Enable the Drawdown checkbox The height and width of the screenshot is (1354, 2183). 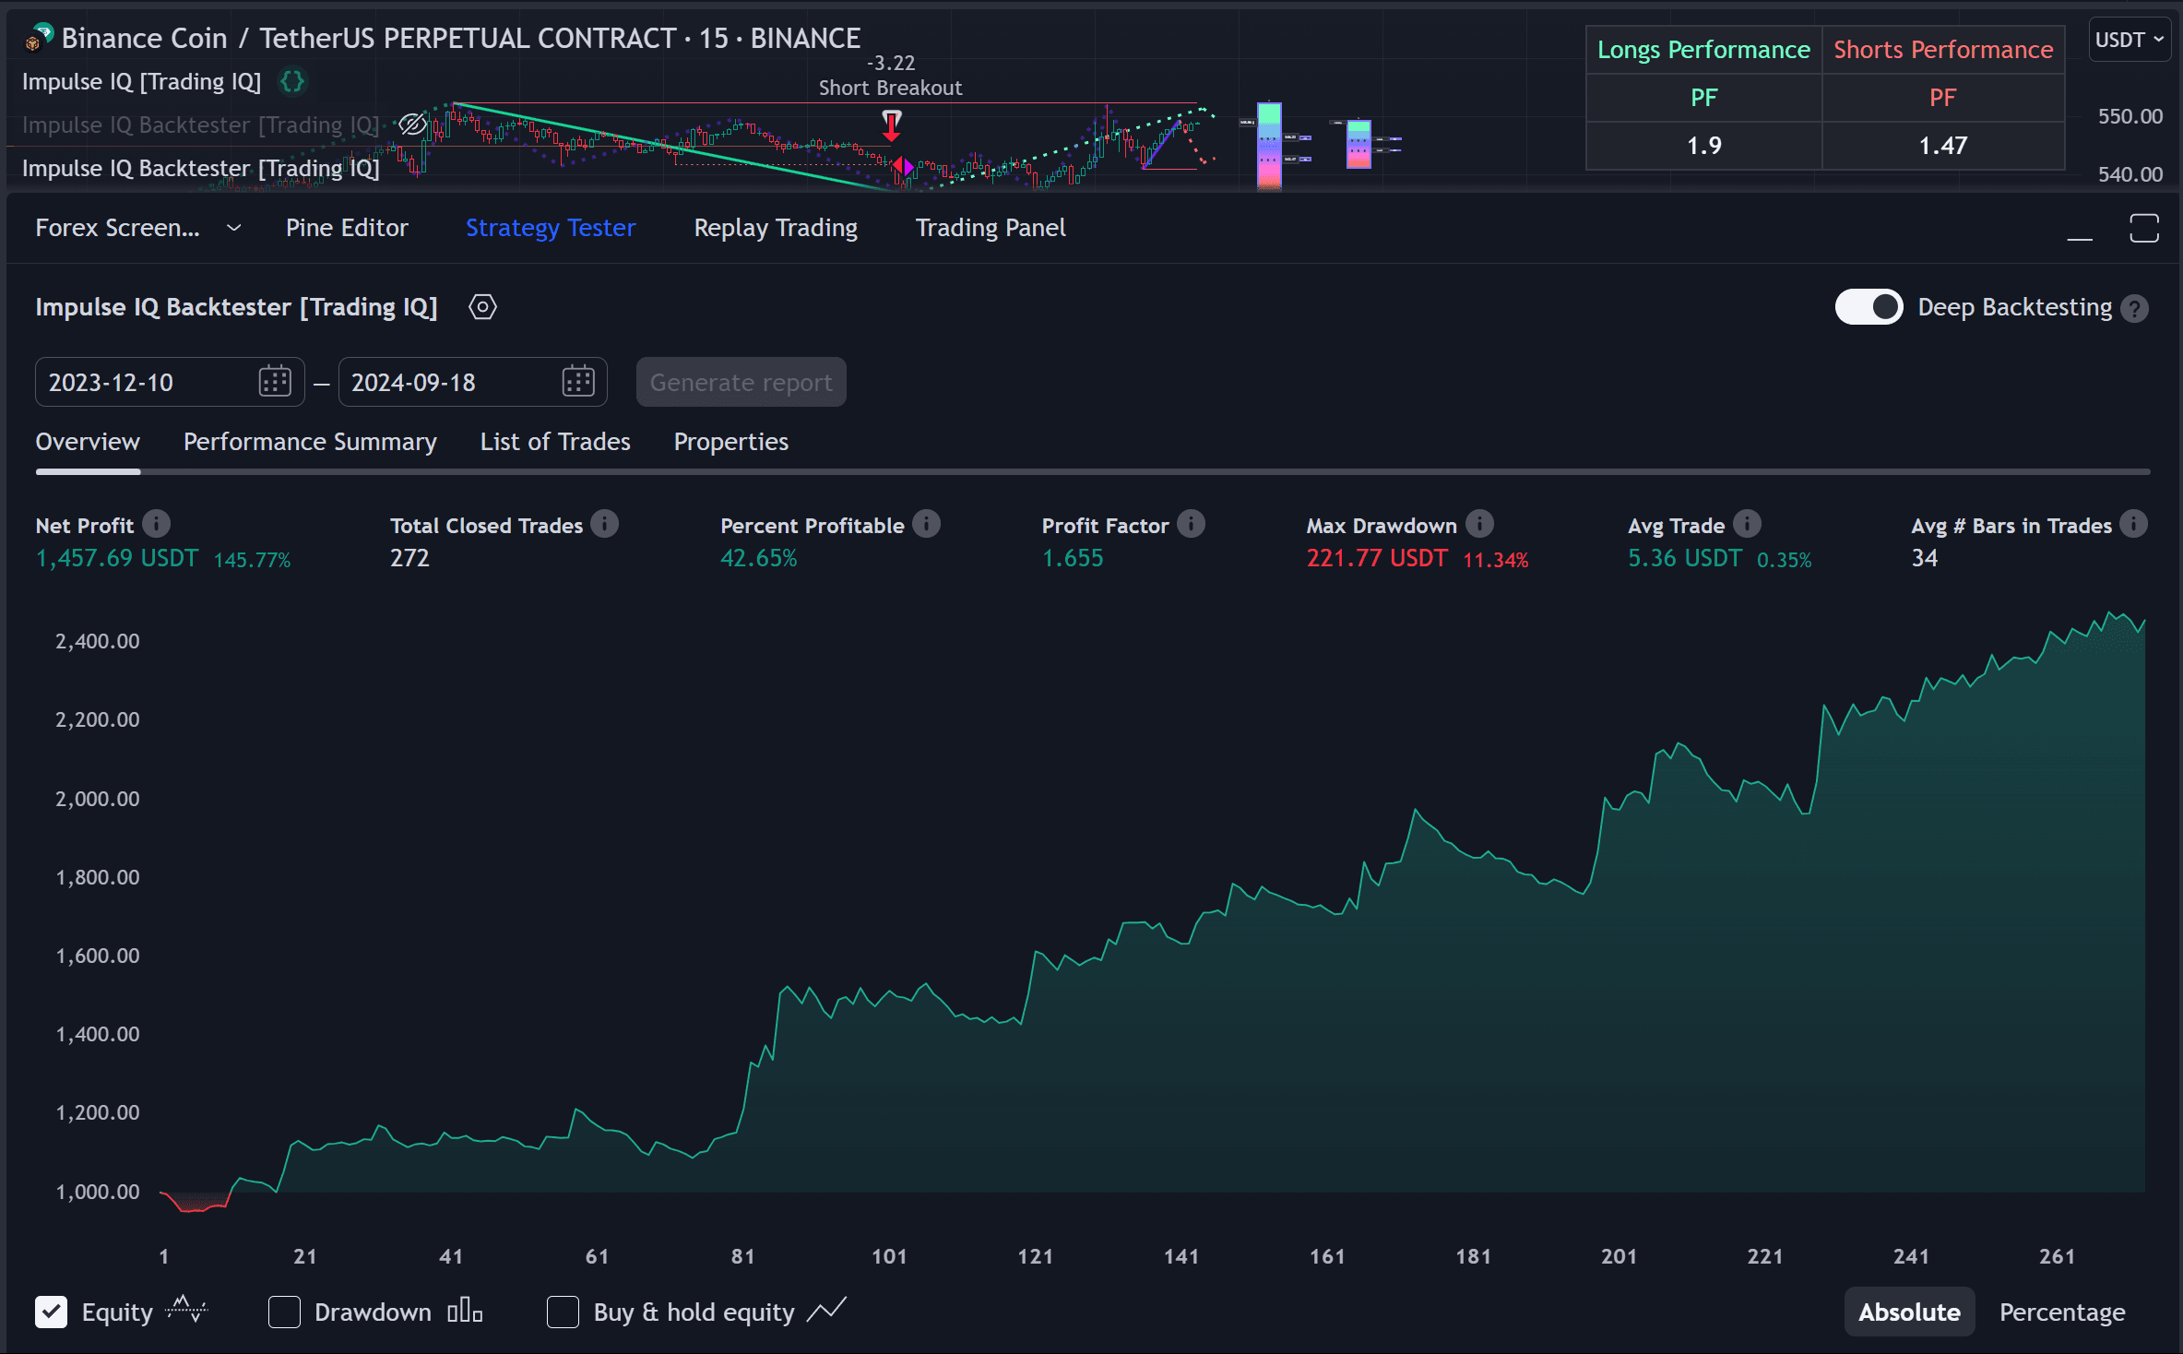click(x=284, y=1312)
